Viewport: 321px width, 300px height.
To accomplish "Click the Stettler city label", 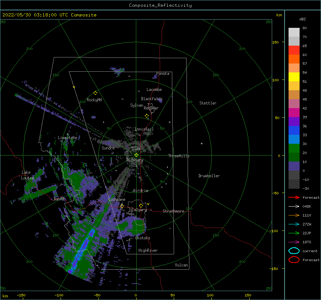I will coord(208,103).
